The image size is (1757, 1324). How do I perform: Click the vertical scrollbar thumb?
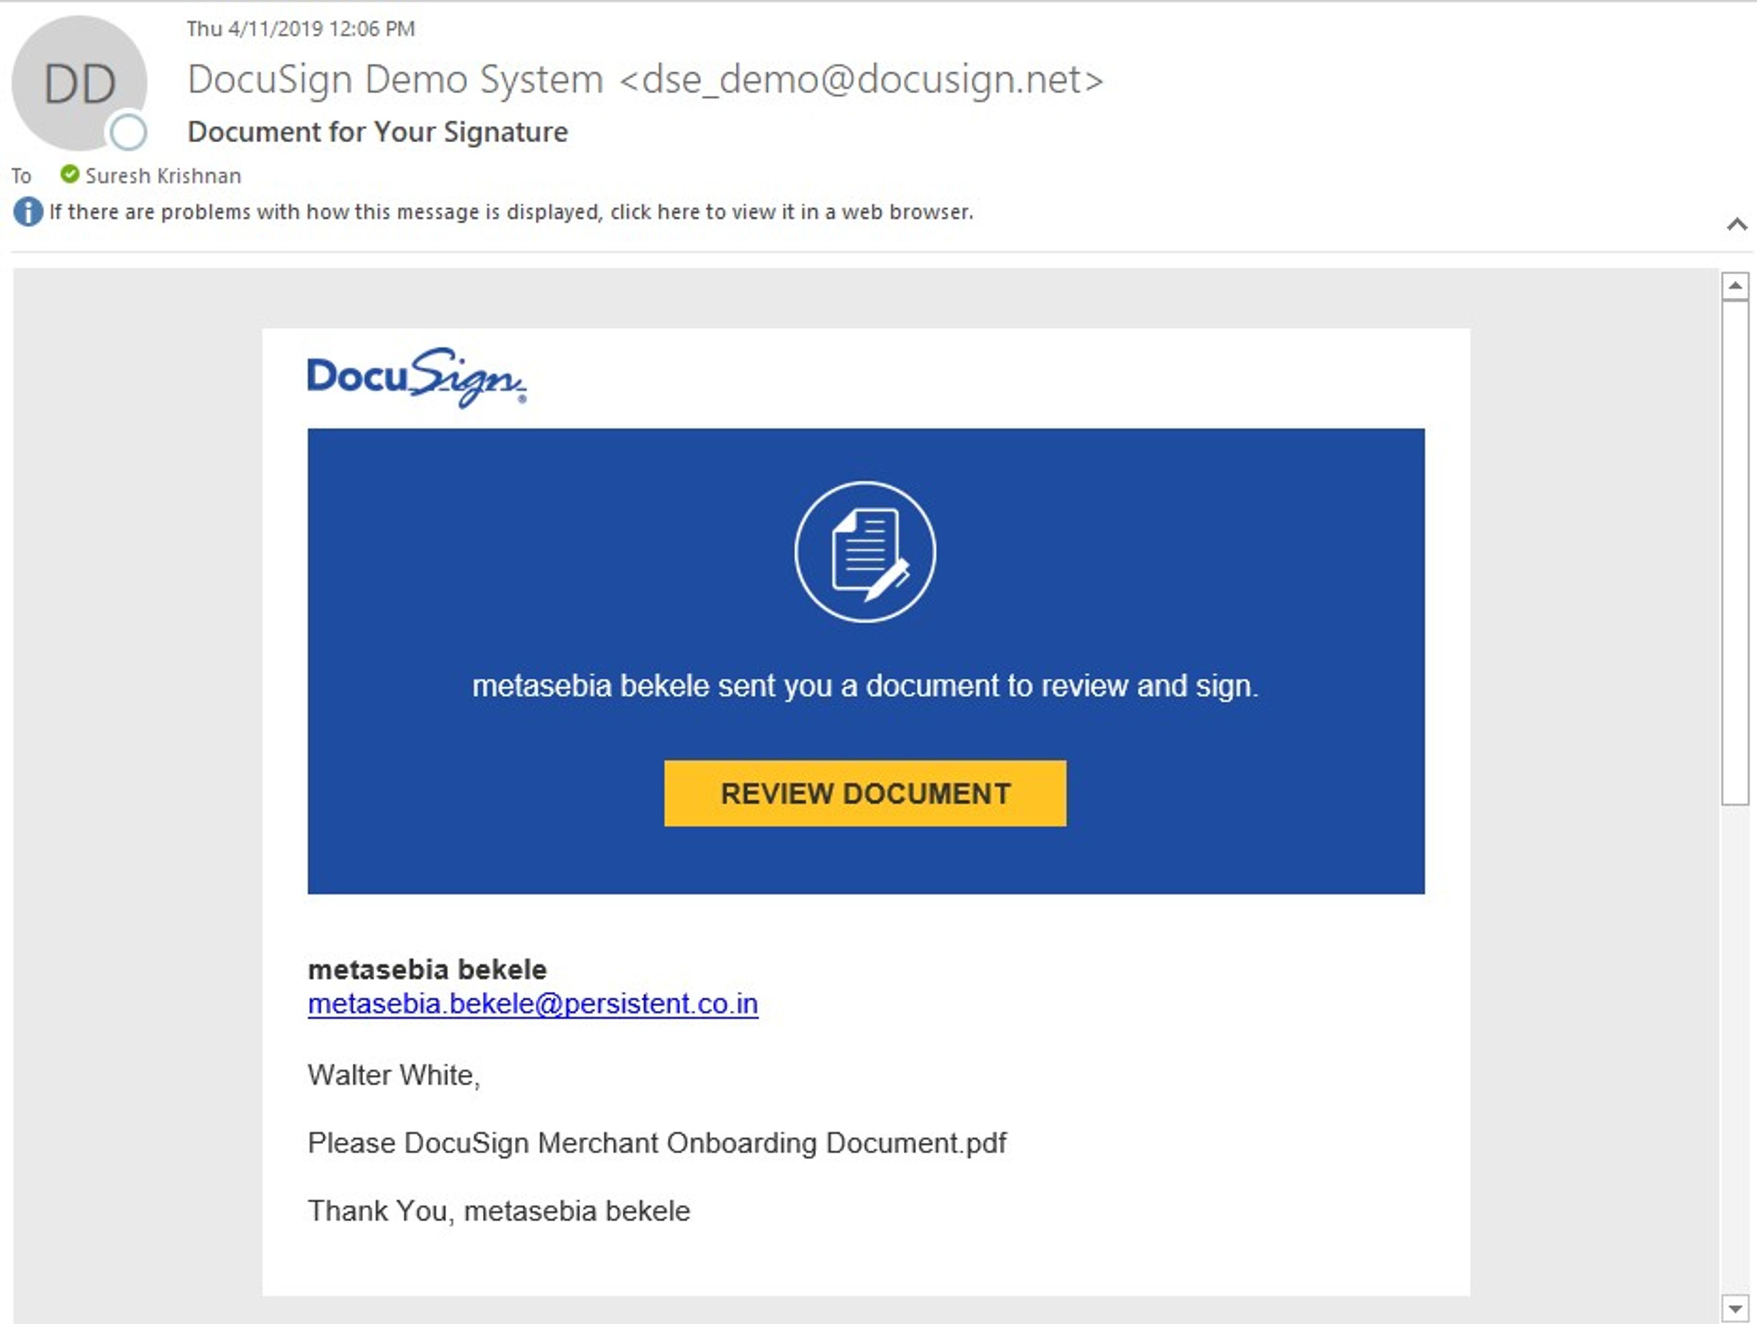click(x=1735, y=552)
